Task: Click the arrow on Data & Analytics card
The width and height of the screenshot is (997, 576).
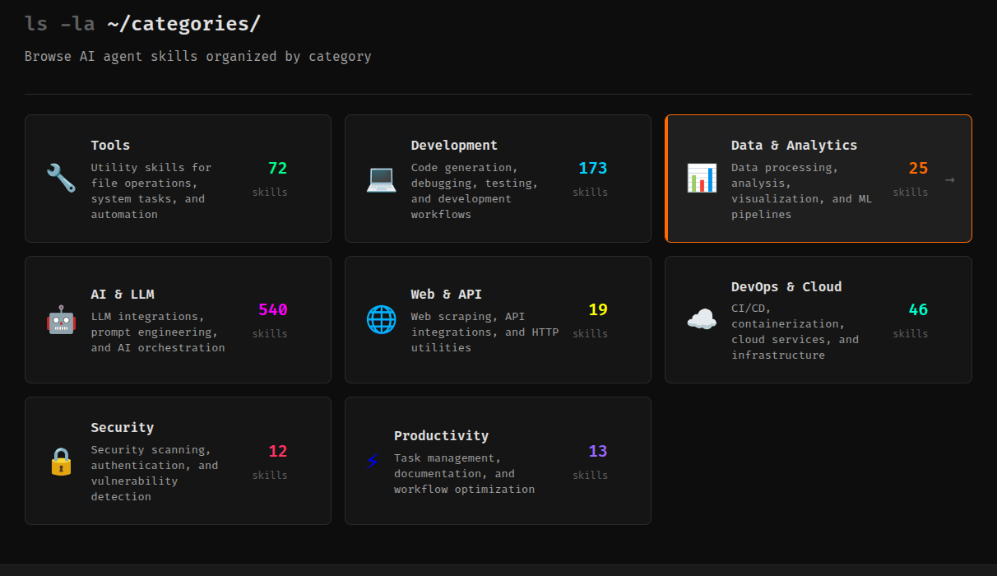Action: coord(949,179)
